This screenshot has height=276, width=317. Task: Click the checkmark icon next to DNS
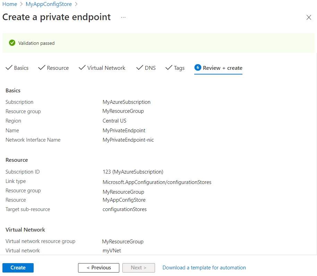(139, 68)
